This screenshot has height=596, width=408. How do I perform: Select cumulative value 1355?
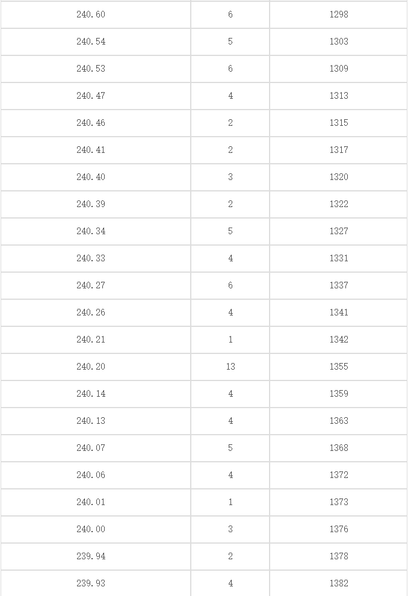coord(338,367)
